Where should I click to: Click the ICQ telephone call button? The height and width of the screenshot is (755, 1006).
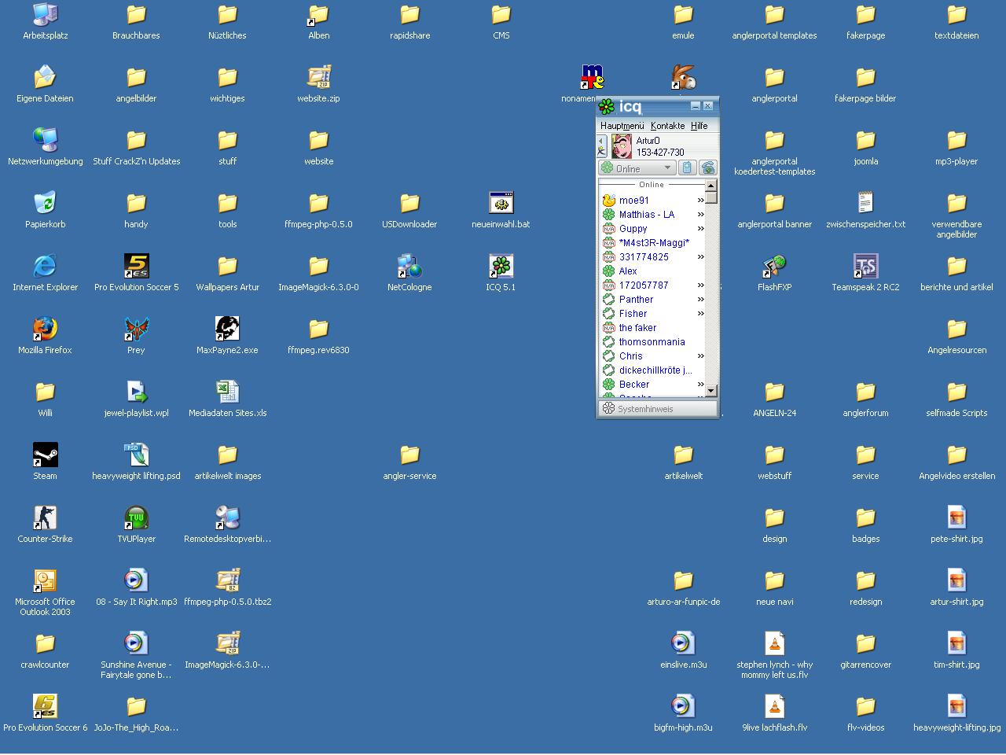707,168
